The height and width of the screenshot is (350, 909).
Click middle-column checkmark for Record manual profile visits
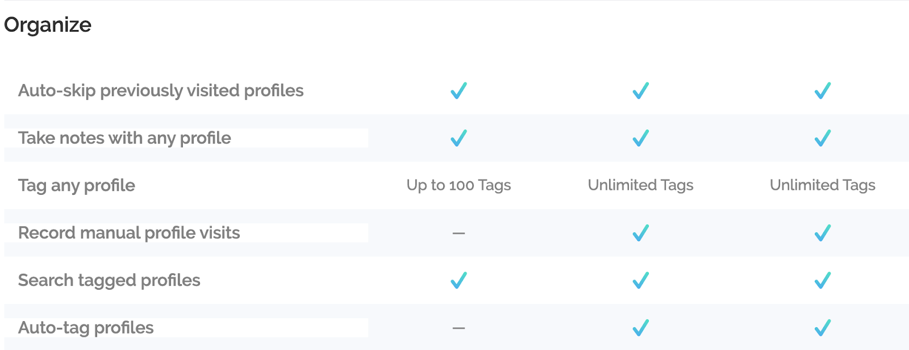click(x=640, y=233)
